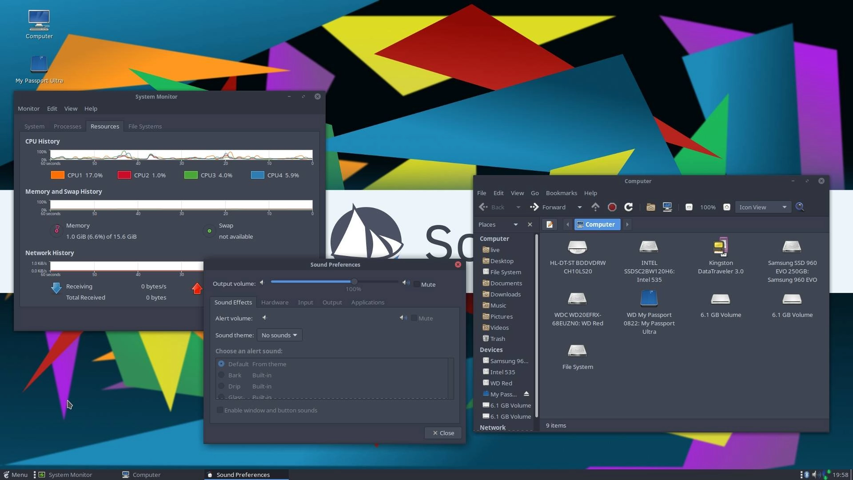Open the Forward history dropdown arrow
Image resolution: width=853 pixels, height=480 pixels.
579,207
